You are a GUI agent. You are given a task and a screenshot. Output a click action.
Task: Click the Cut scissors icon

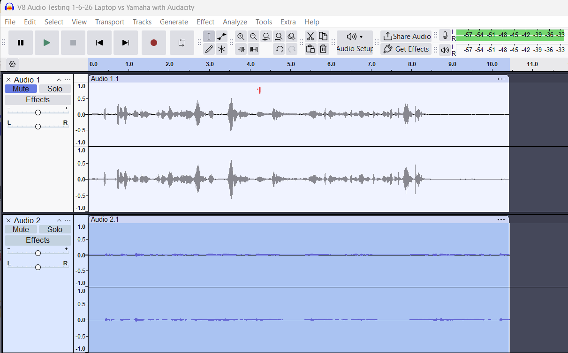coord(310,37)
